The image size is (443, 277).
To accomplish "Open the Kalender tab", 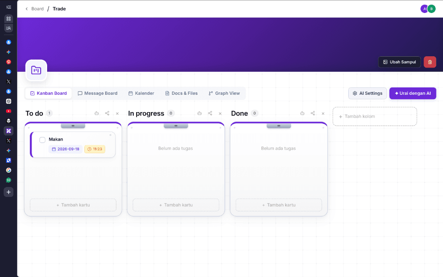I will coord(141,93).
